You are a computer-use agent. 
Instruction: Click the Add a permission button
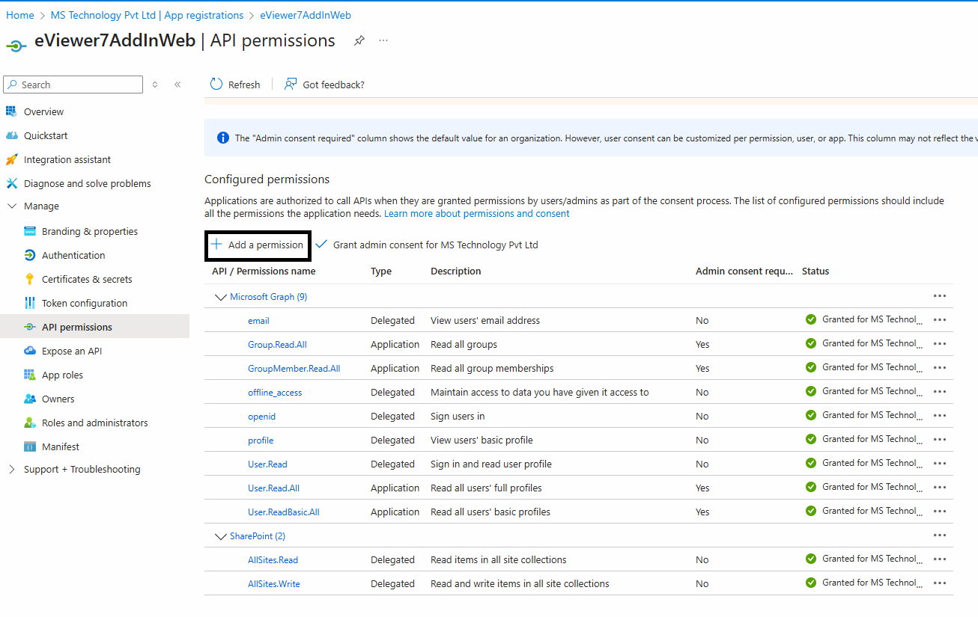258,245
